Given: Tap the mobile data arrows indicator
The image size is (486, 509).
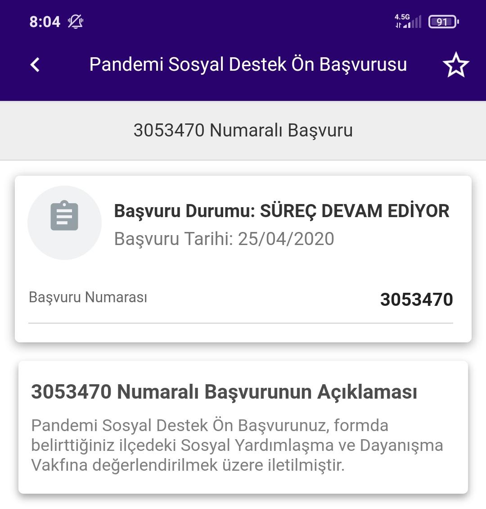Looking at the screenshot, I should coord(398,25).
